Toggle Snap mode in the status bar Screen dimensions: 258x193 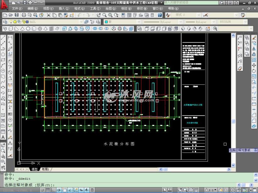(x=42, y=190)
